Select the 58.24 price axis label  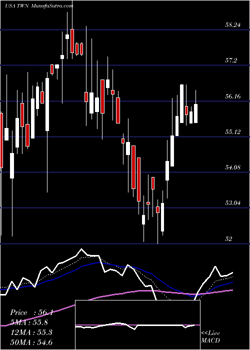(x=232, y=25)
